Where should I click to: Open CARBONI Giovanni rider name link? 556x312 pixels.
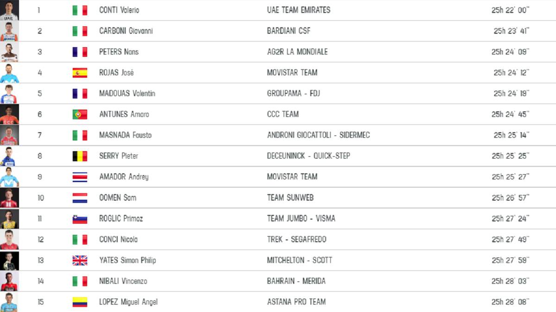point(126,31)
